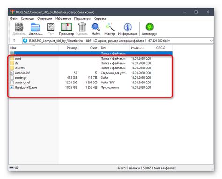Select the efi folder icon
Image resolution: width=222 pixels, height=179 pixels.
click(12, 63)
